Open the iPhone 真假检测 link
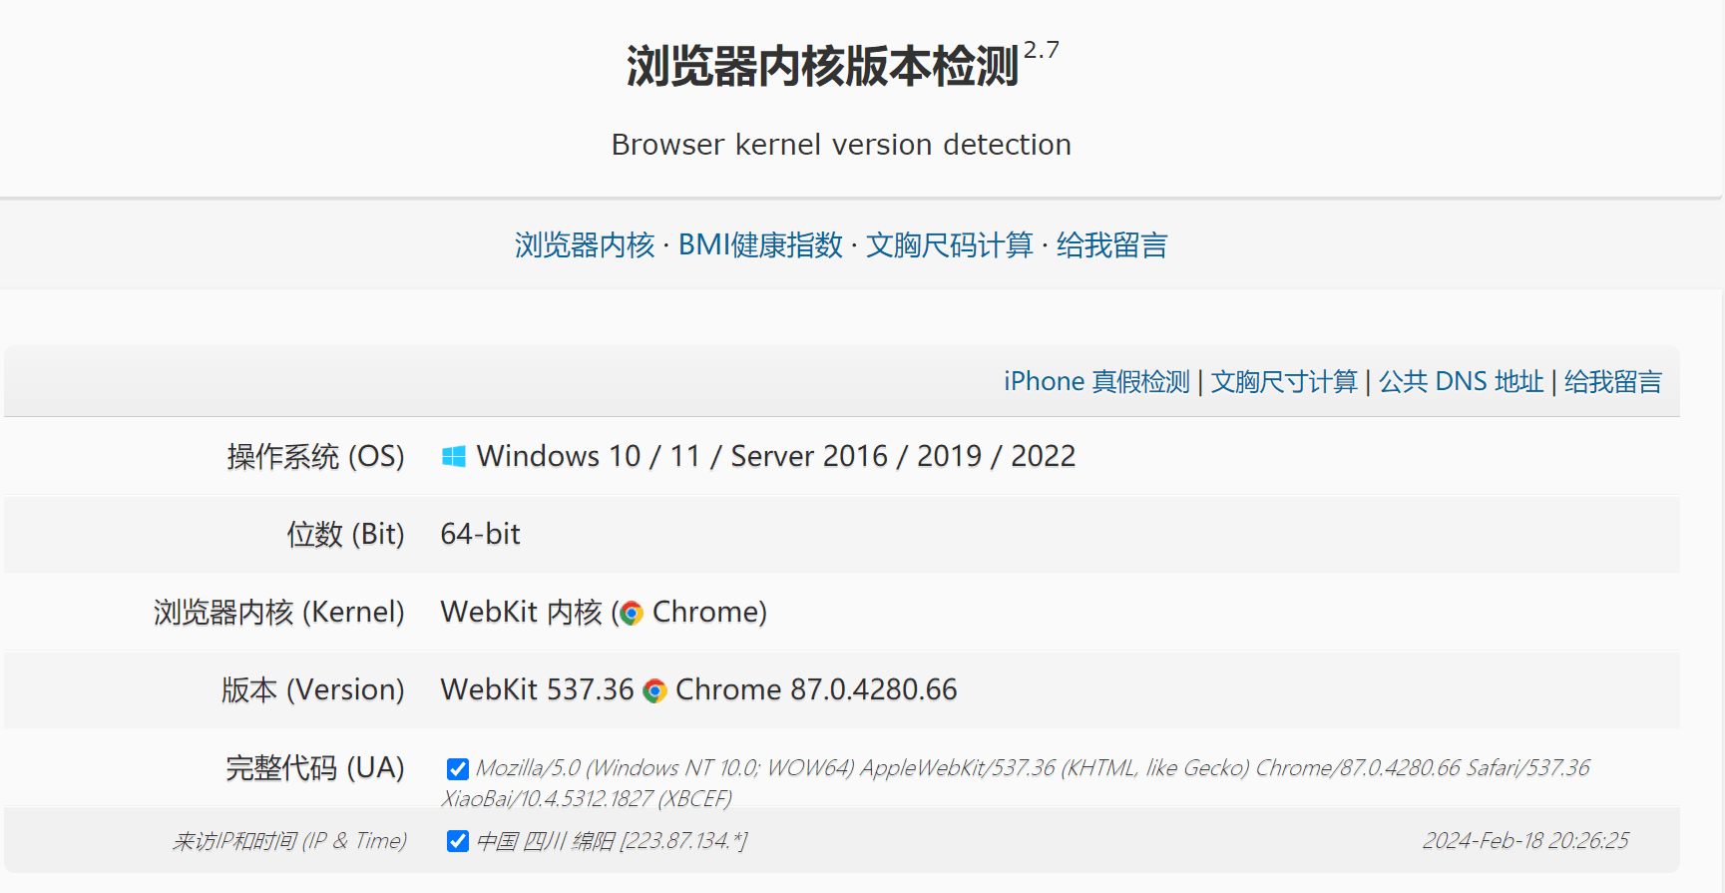Screen dimensions: 1725x893 coord(1095,381)
